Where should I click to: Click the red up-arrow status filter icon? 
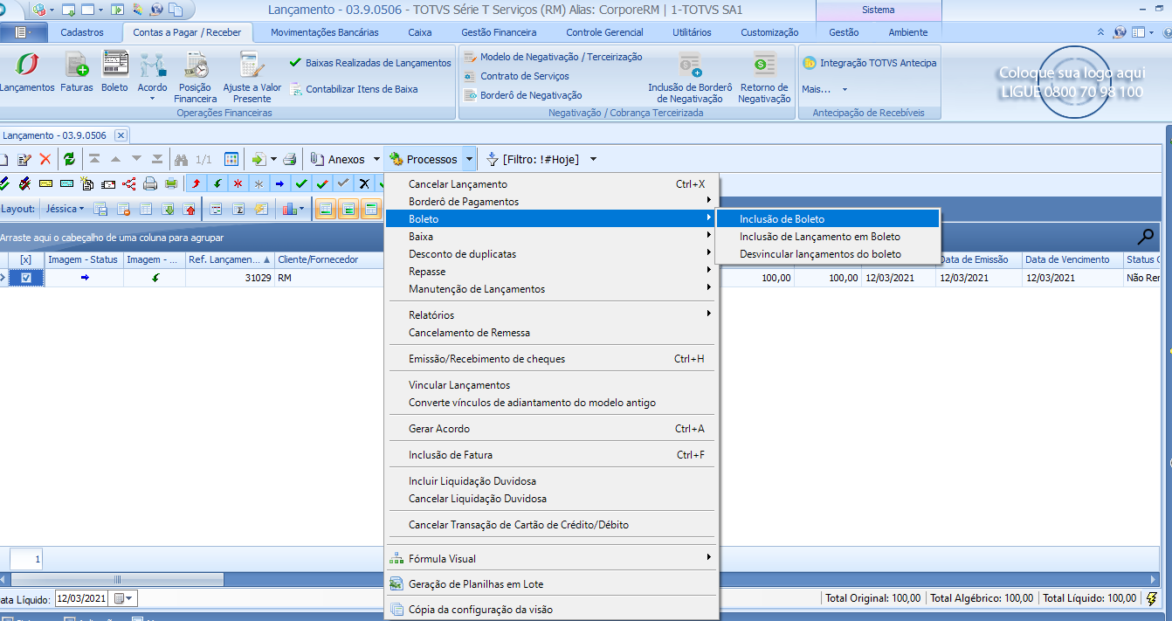click(x=196, y=183)
